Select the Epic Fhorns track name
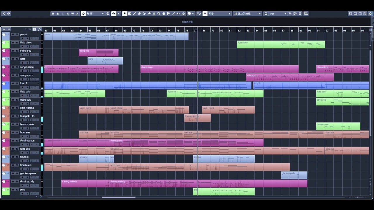This screenshot has width=374, height=210. (27, 108)
